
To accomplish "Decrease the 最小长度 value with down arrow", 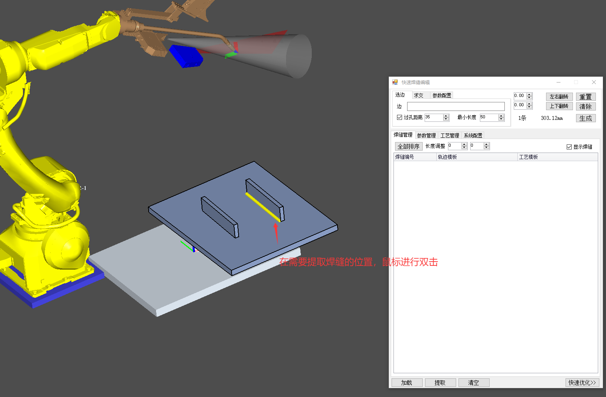I will pyautogui.click(x=501, y=119).
